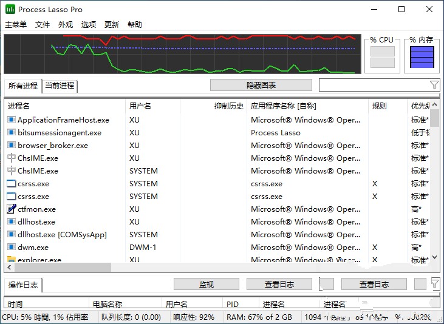Click the rightmost 查看日志 button

[374, 284]
